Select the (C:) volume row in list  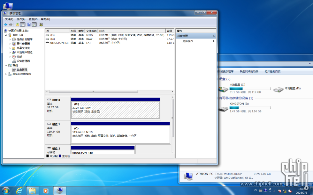tap(110, 35)
